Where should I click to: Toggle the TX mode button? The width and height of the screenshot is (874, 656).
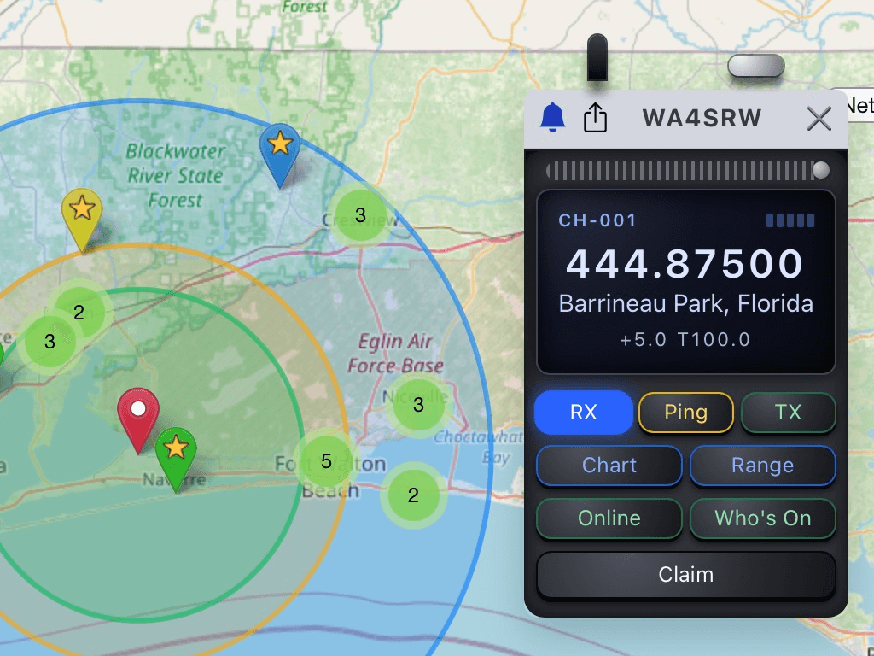tap(788, 413)
